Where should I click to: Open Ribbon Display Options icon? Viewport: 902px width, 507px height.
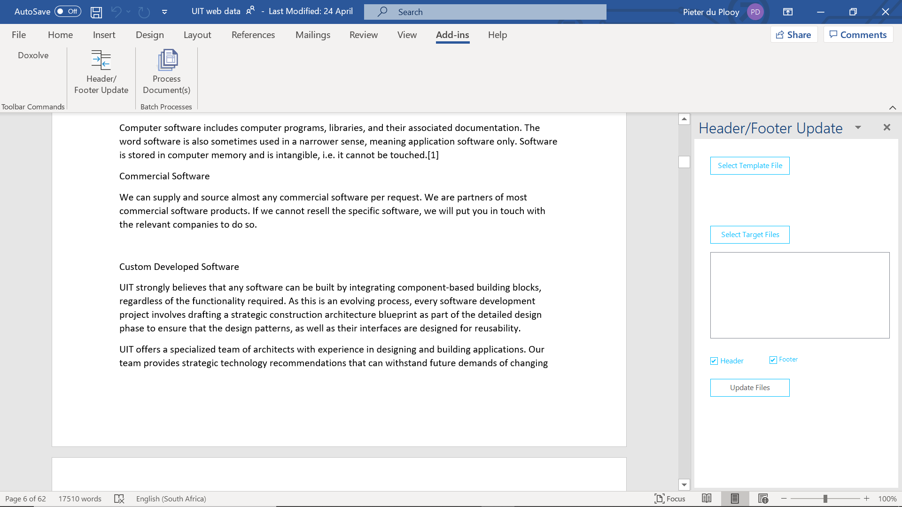point(788,12)
